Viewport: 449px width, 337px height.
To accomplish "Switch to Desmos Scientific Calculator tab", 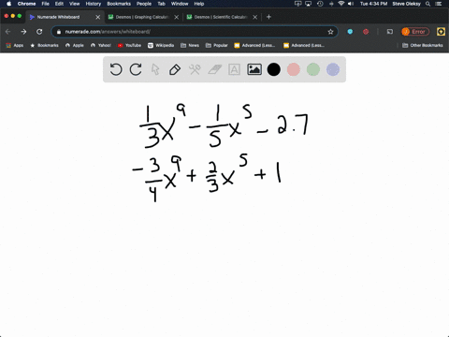I will coord(221,17).
